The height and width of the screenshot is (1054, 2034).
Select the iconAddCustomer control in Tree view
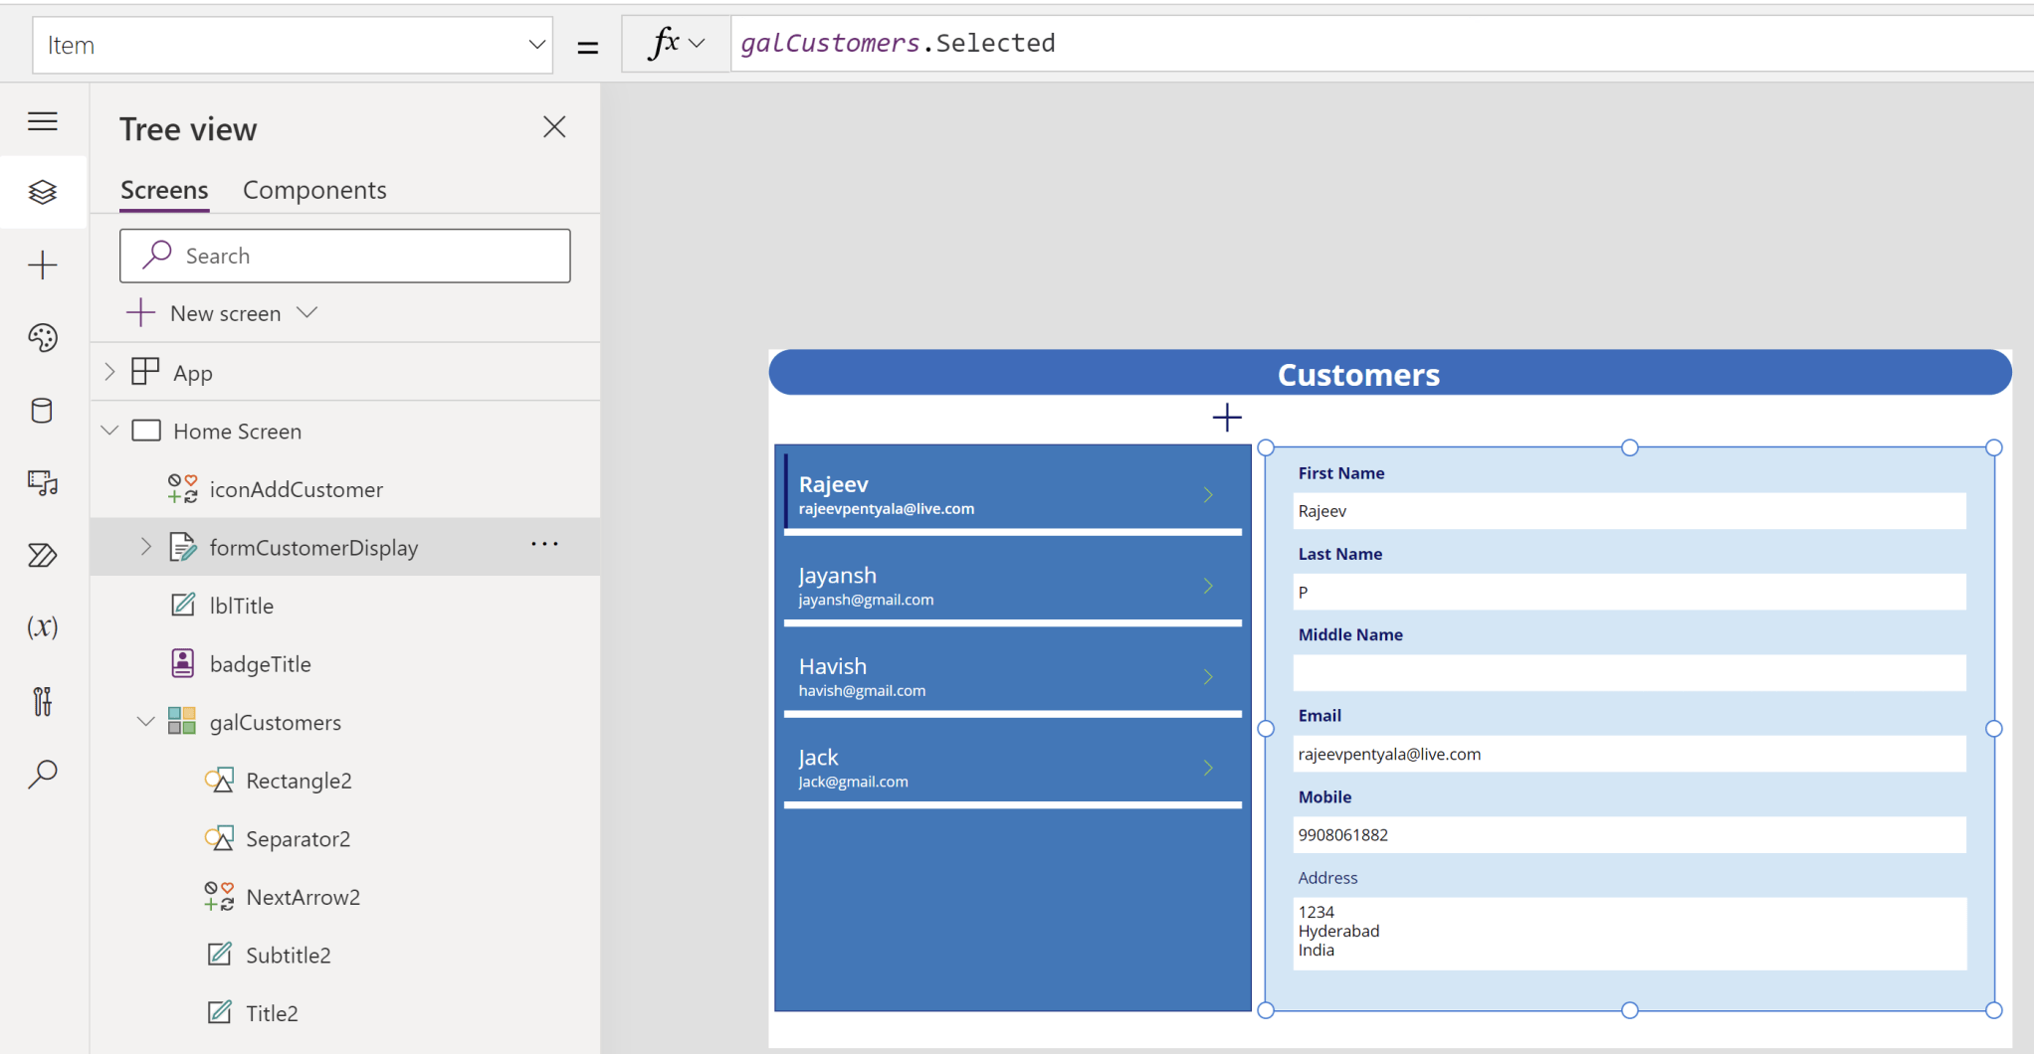click(296, 488)
